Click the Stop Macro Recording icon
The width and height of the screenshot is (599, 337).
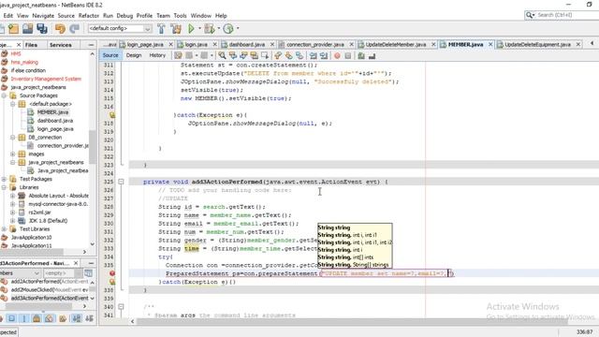347,56
